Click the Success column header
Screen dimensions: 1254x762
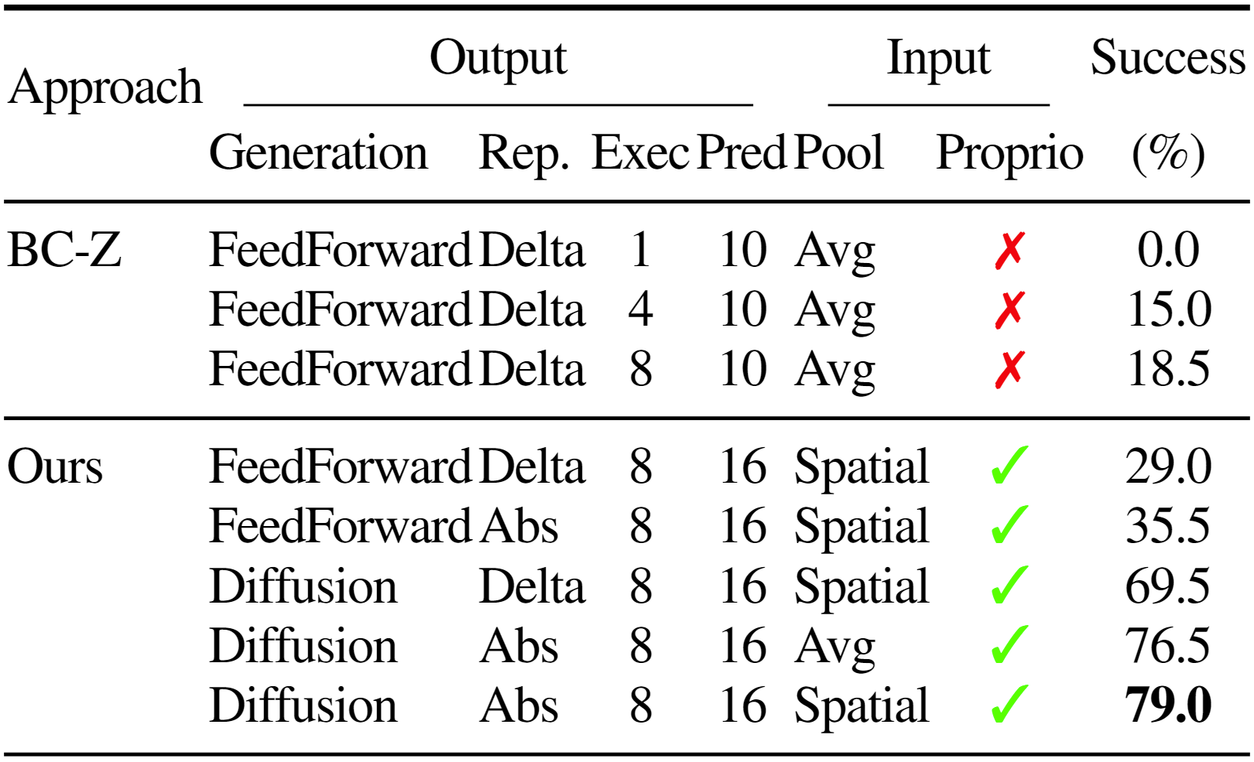coord(1168,59)
